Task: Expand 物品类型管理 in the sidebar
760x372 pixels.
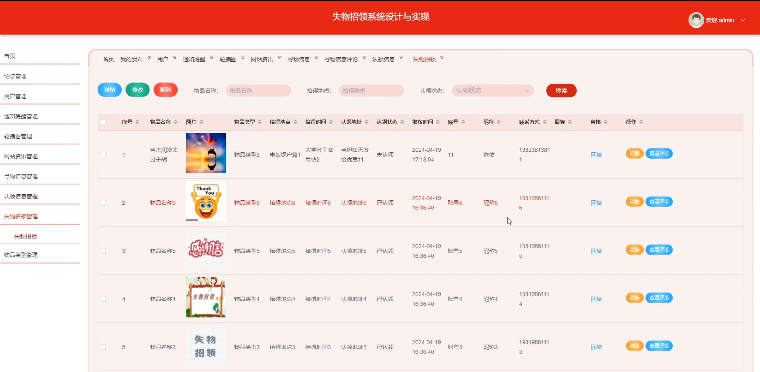Action: [21, 255]
